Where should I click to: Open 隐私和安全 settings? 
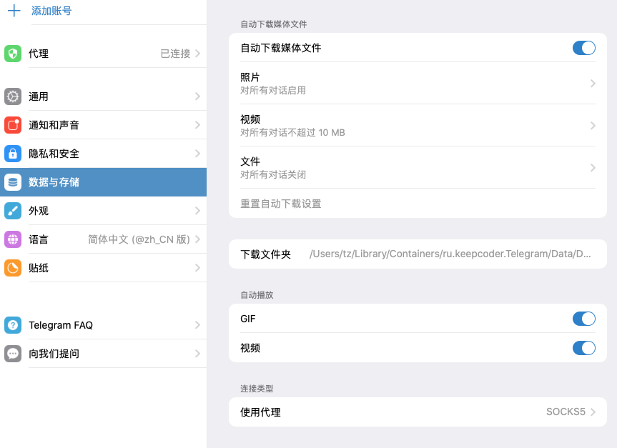tap(103, 154)
